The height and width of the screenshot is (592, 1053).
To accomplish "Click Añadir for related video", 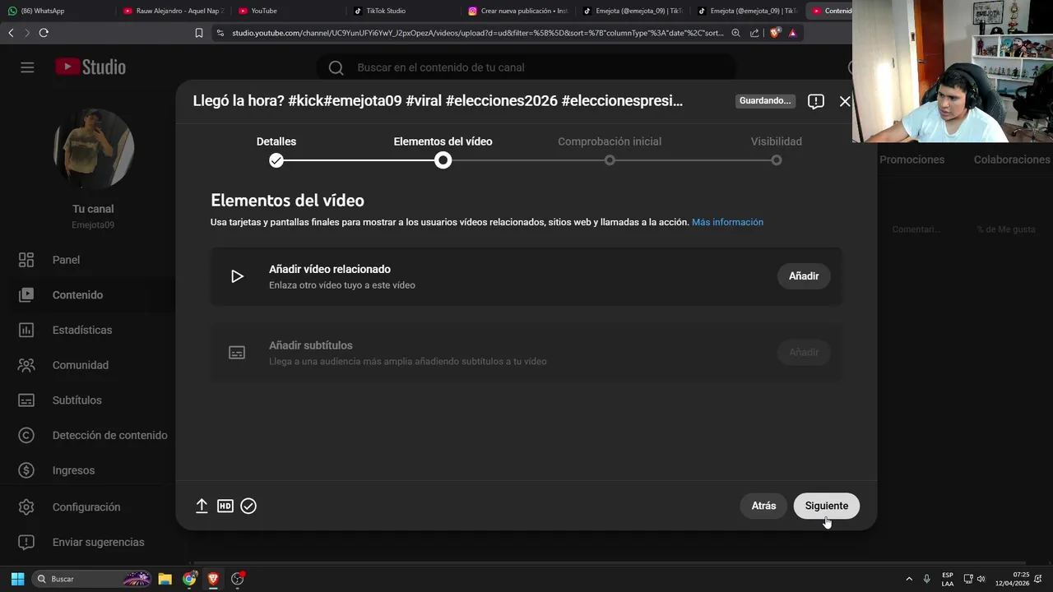I will [804, 276].
